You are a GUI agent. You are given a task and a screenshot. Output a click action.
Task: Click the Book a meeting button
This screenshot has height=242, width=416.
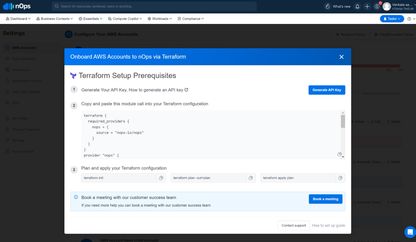pyautogui.click(x=326, y=199)
